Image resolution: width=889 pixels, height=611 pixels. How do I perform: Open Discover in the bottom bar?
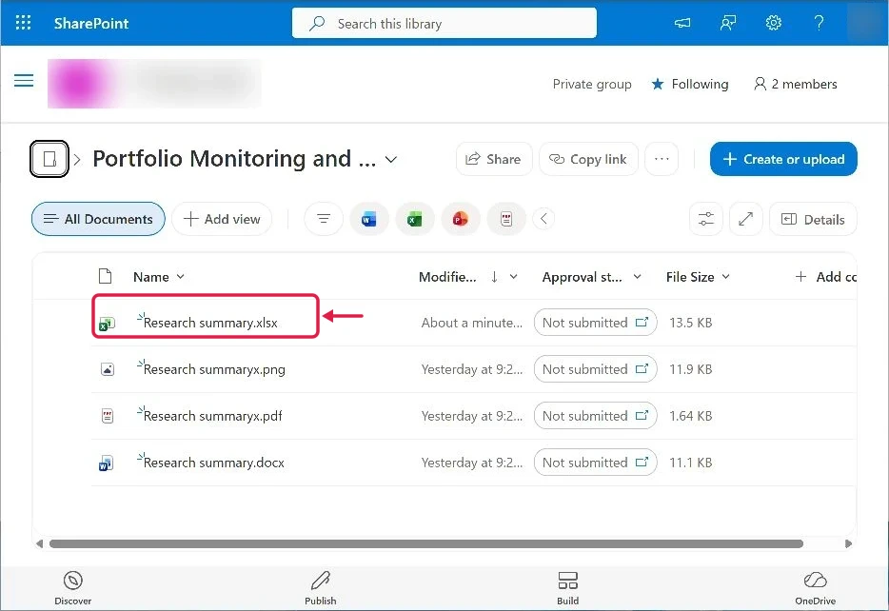(x=72, y=588)
